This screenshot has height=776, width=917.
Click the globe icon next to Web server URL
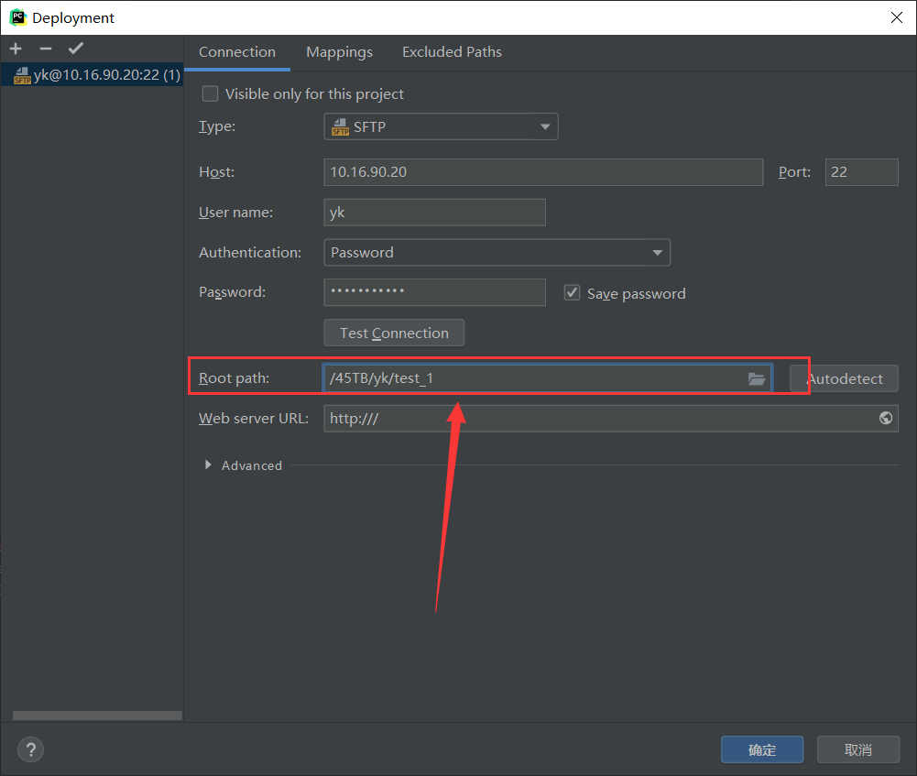click(885, 418)
